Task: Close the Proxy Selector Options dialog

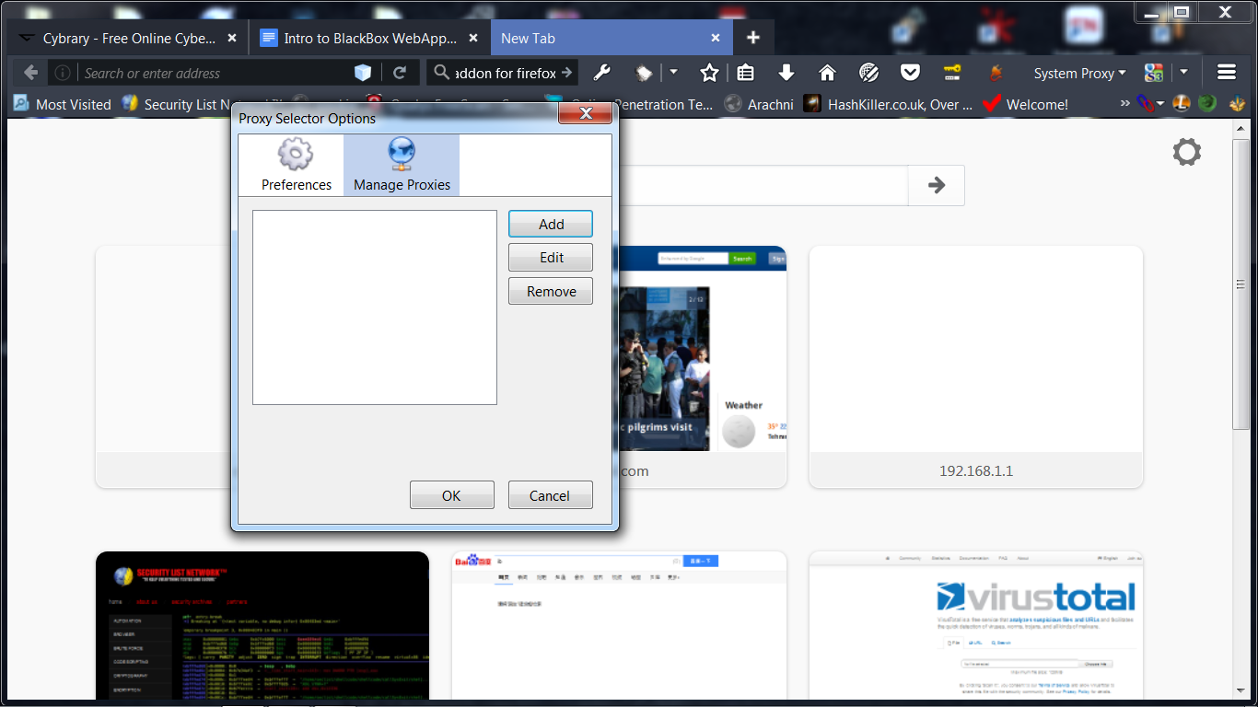Action: (585, 113)
